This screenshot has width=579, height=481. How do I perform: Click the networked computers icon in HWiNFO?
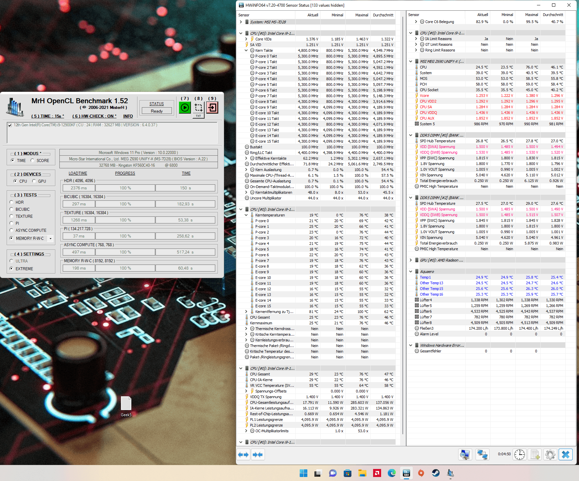(482, 455)
